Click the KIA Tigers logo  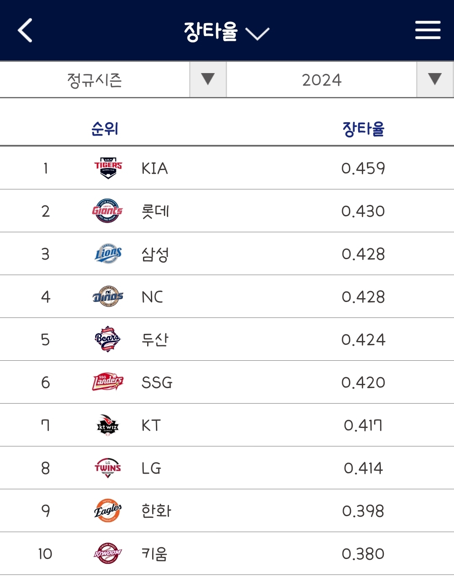coord(108,168)
